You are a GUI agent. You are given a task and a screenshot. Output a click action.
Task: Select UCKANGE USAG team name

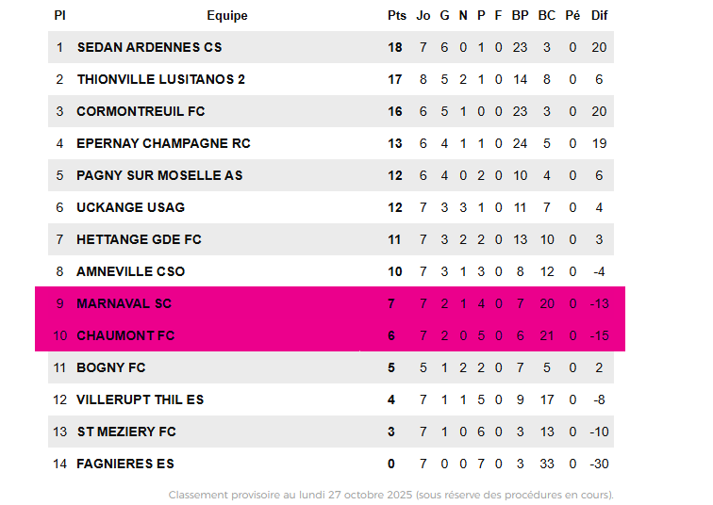point(130,207)
